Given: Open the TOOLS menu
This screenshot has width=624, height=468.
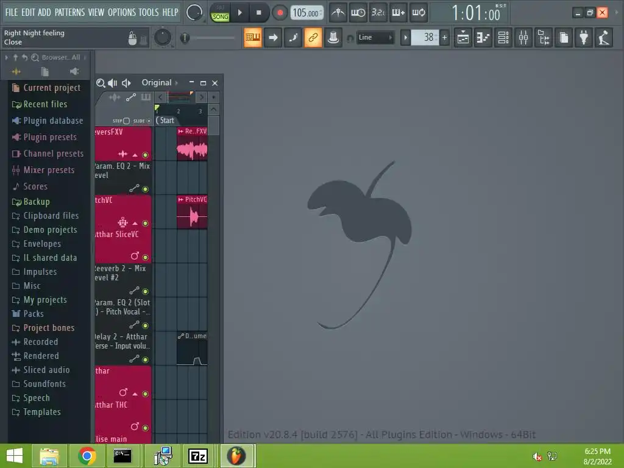Looking at the screenshot, I should tap(149, 12).
